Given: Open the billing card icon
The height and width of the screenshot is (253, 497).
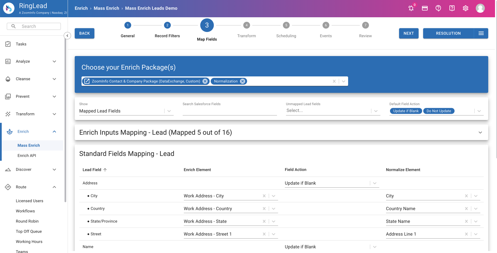Looking at the screenshot, I should tap(425, 8).
